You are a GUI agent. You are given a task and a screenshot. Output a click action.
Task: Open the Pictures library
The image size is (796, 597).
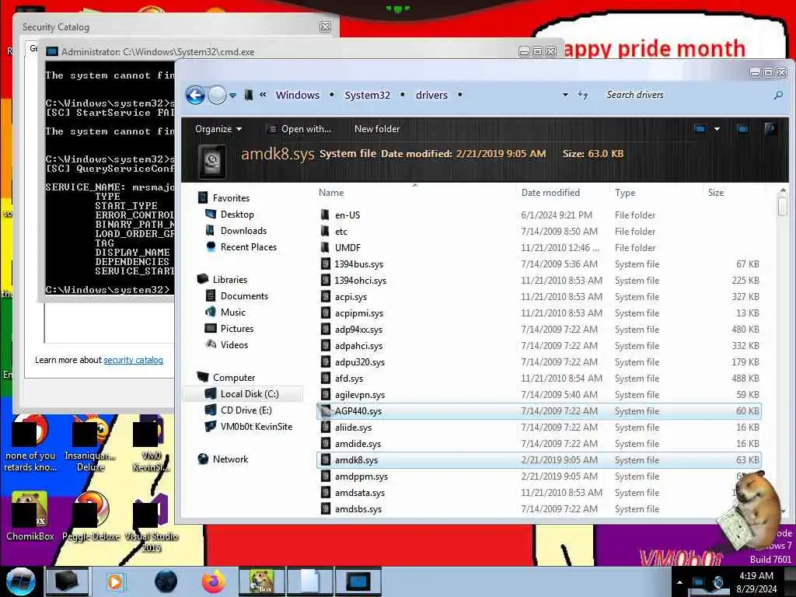coord(237,329)
